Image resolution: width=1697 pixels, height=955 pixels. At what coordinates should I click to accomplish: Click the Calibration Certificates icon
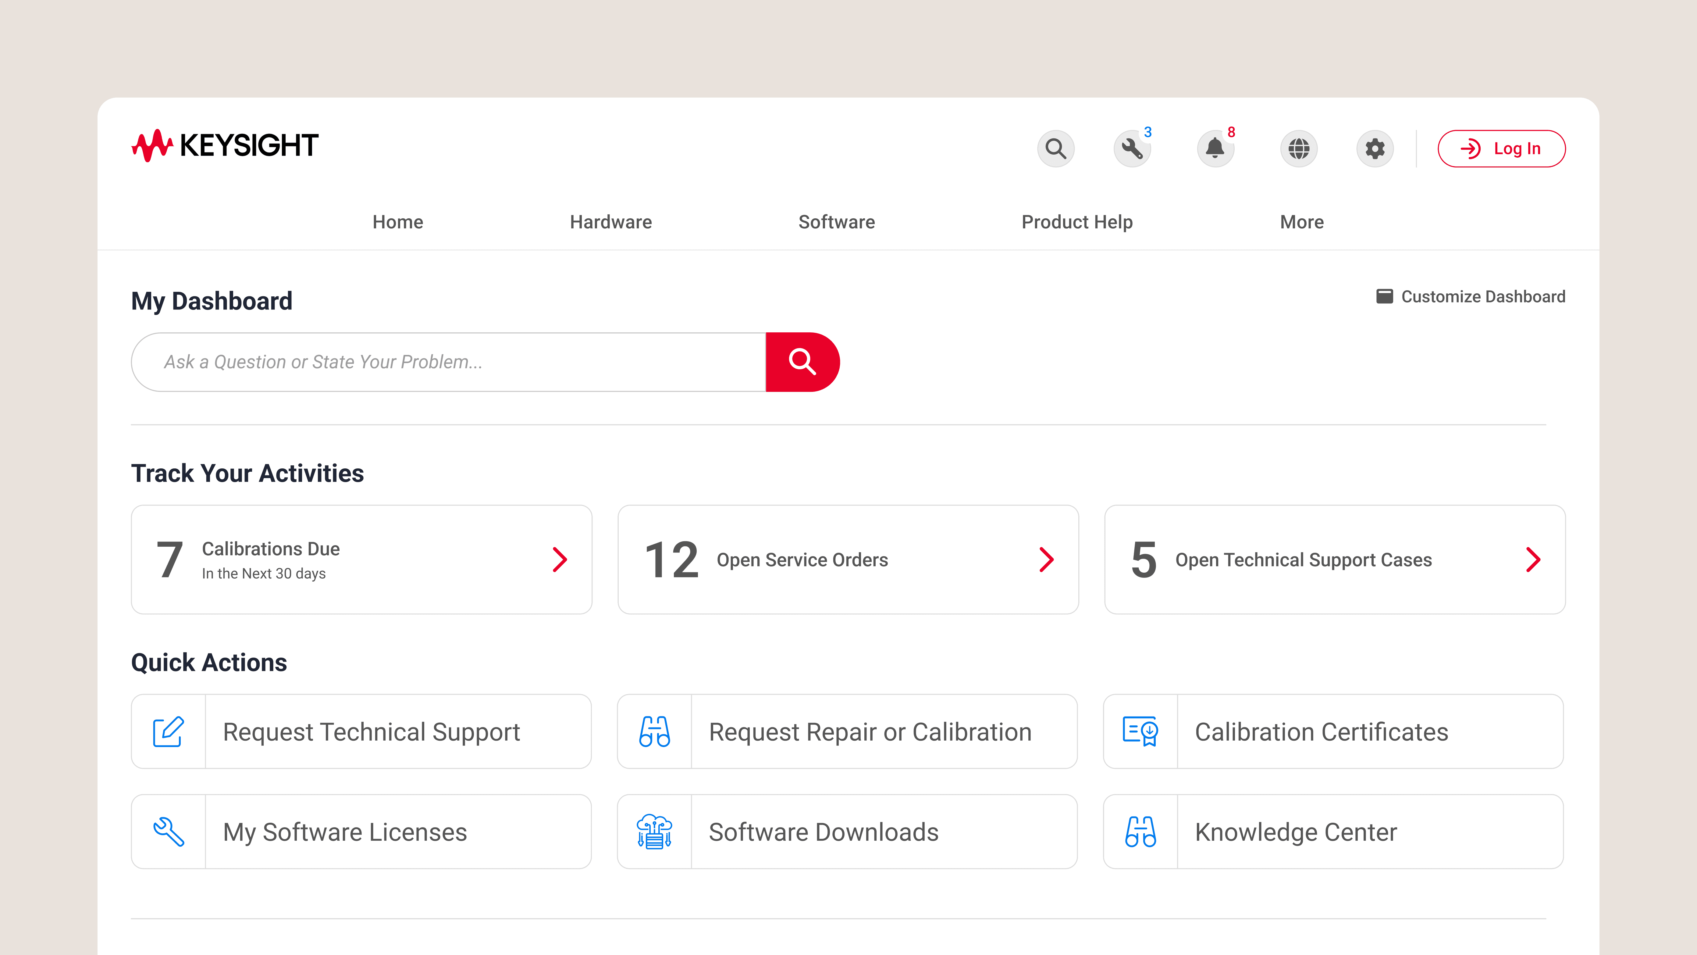click(1140, 731)
